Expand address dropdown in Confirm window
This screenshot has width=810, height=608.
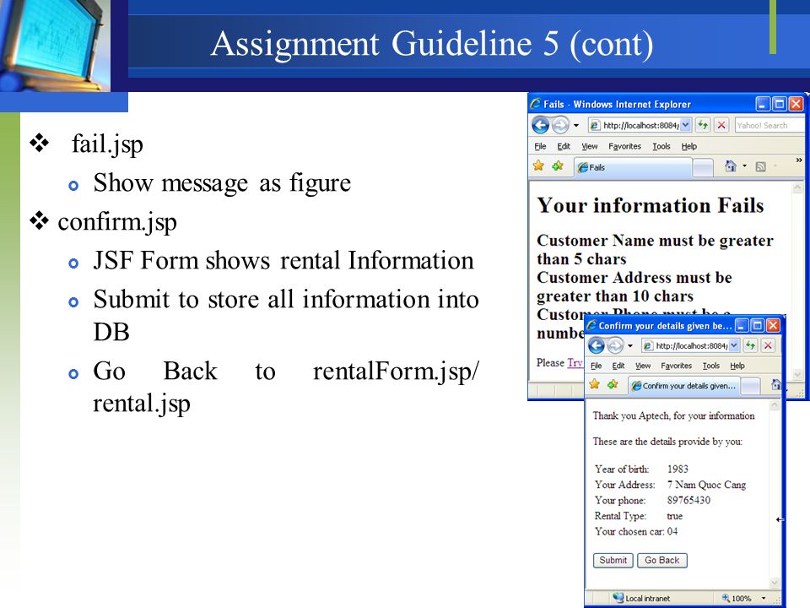tap(734, 345)
